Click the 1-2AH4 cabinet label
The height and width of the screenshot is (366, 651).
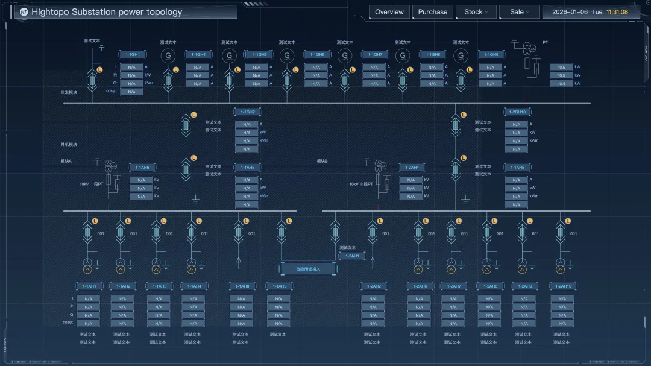point(412,168)
